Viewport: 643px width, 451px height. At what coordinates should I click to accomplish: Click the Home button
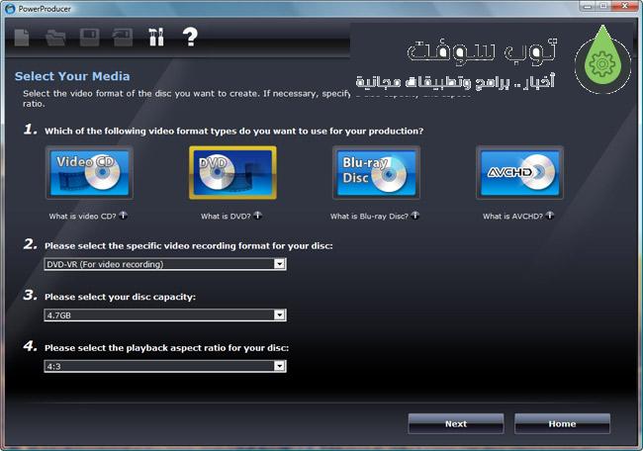click(562, 423)
